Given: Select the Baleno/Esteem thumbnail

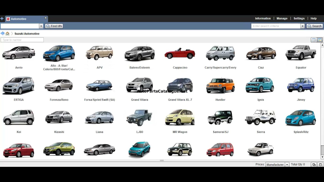Looking at the screenshot, I should click(x=139, y=53).
